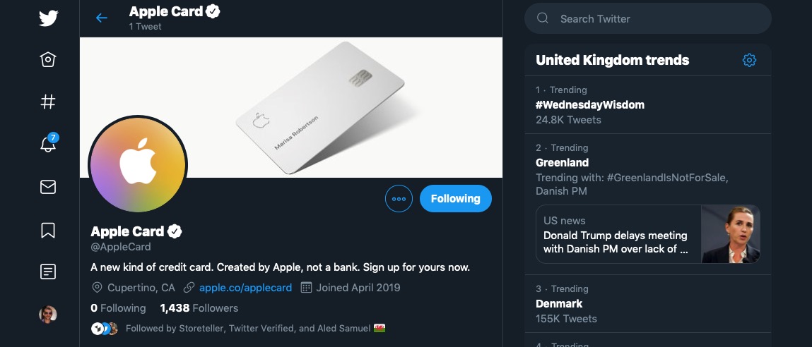
Task: Open Bookmarks icon in sidebar
Action: coord(47,230)
